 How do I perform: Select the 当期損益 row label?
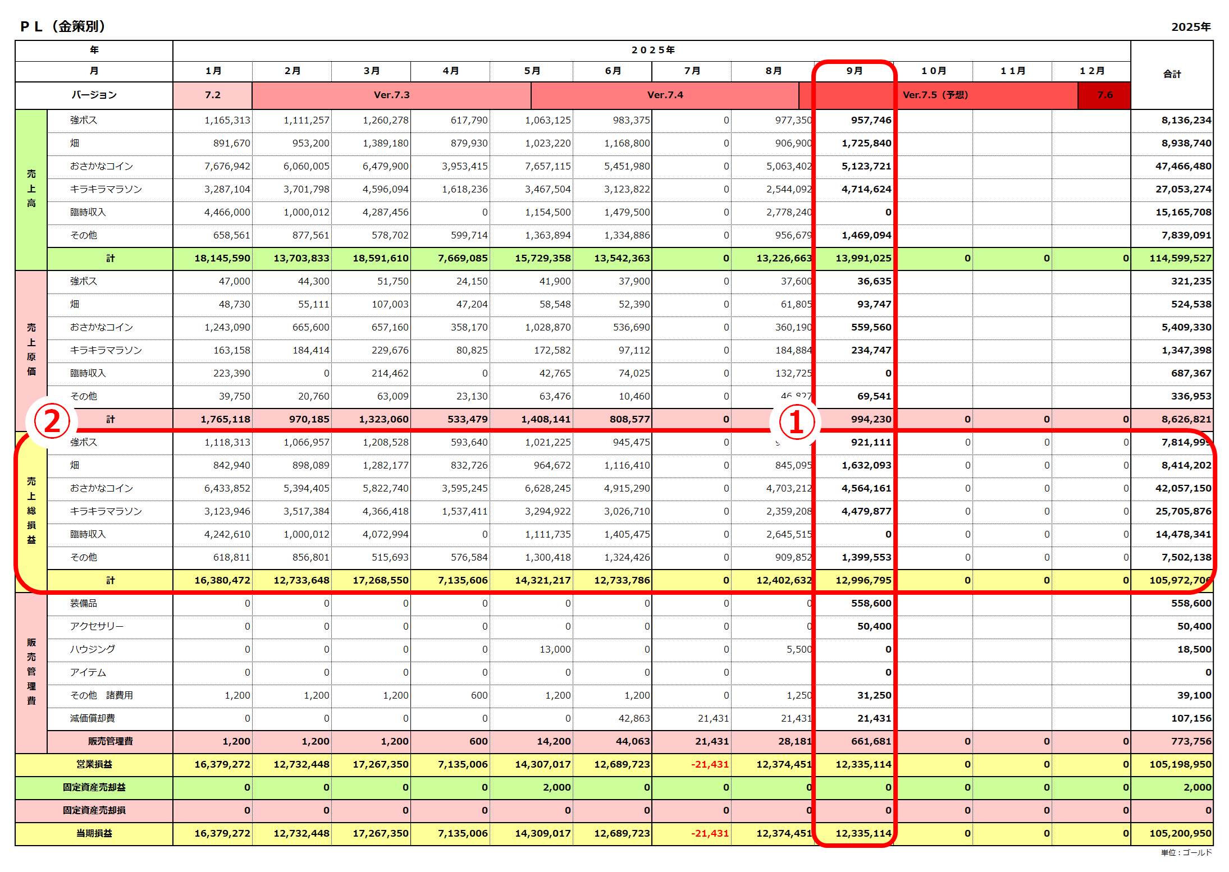point(94,833)
